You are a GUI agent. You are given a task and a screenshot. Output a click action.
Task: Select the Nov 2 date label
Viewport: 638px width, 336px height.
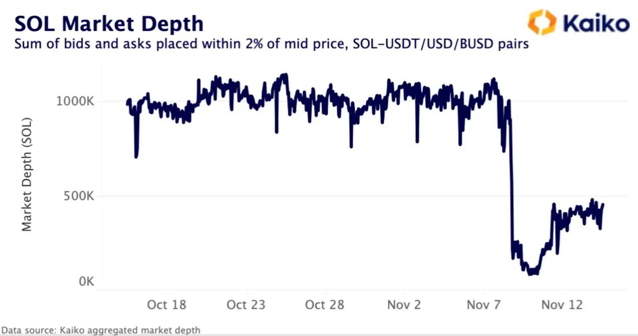pos(404,305)
